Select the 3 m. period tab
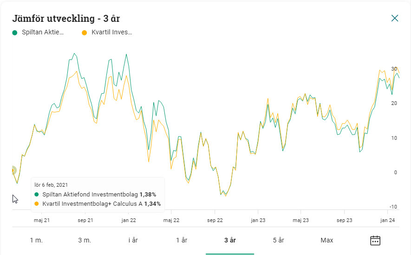This screenshot has width=411, height=255. tap(85, 240)
